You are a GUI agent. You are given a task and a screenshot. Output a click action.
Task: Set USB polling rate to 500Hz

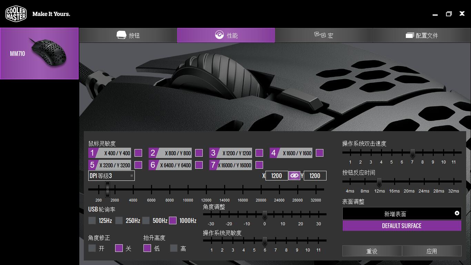pos(146,220)
